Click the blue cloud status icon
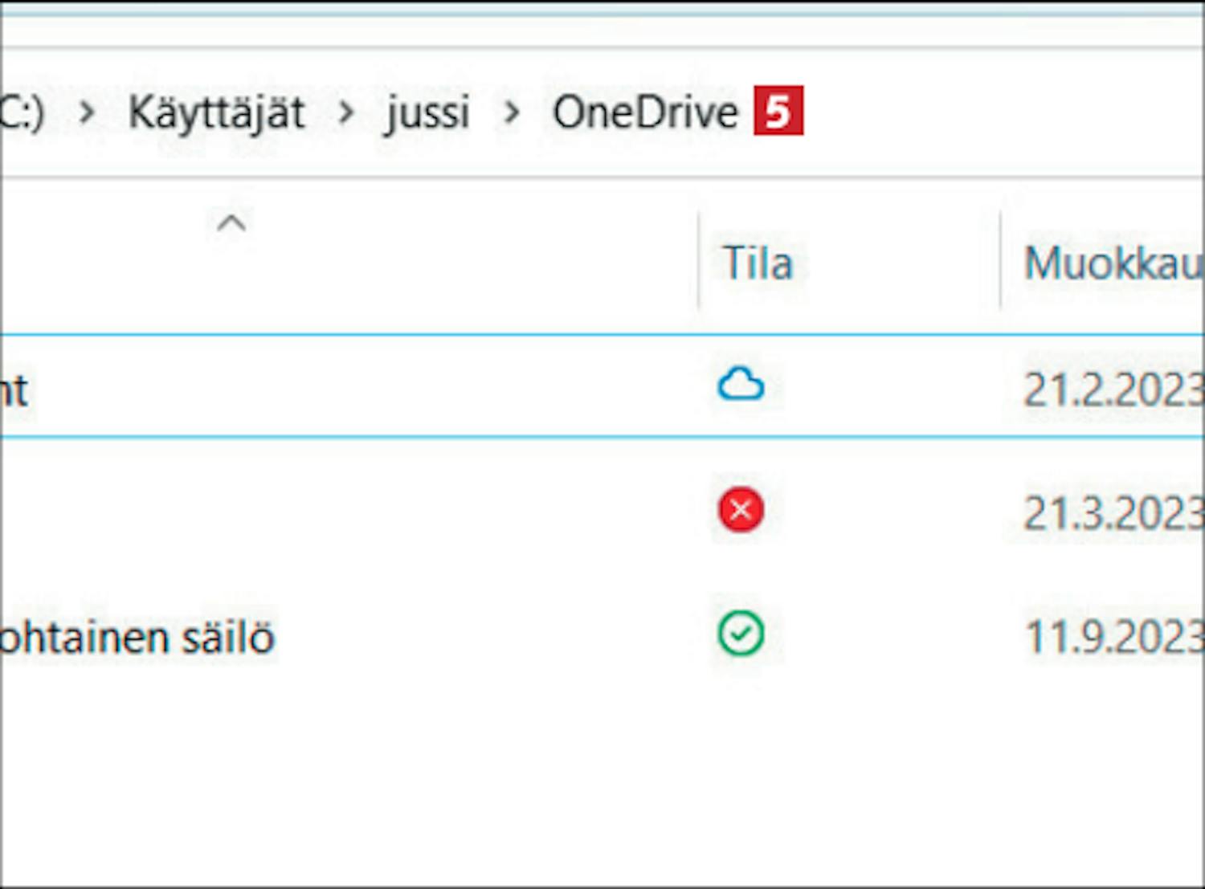The image size is (1205, 889). [x=741, y=385]
